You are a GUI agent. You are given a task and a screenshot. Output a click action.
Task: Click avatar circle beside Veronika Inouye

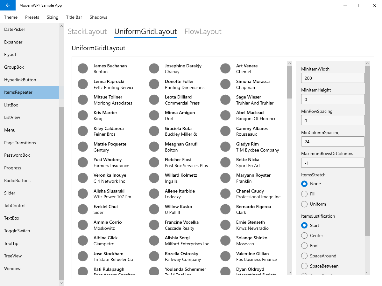(83, 178)
